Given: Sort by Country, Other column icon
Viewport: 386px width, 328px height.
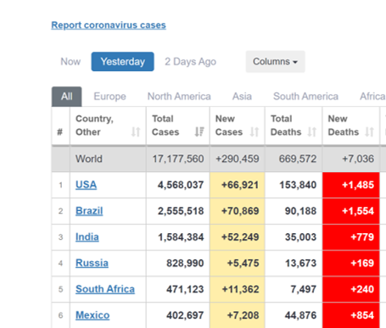Looking at the screenshot, I should tap(136, 132).
